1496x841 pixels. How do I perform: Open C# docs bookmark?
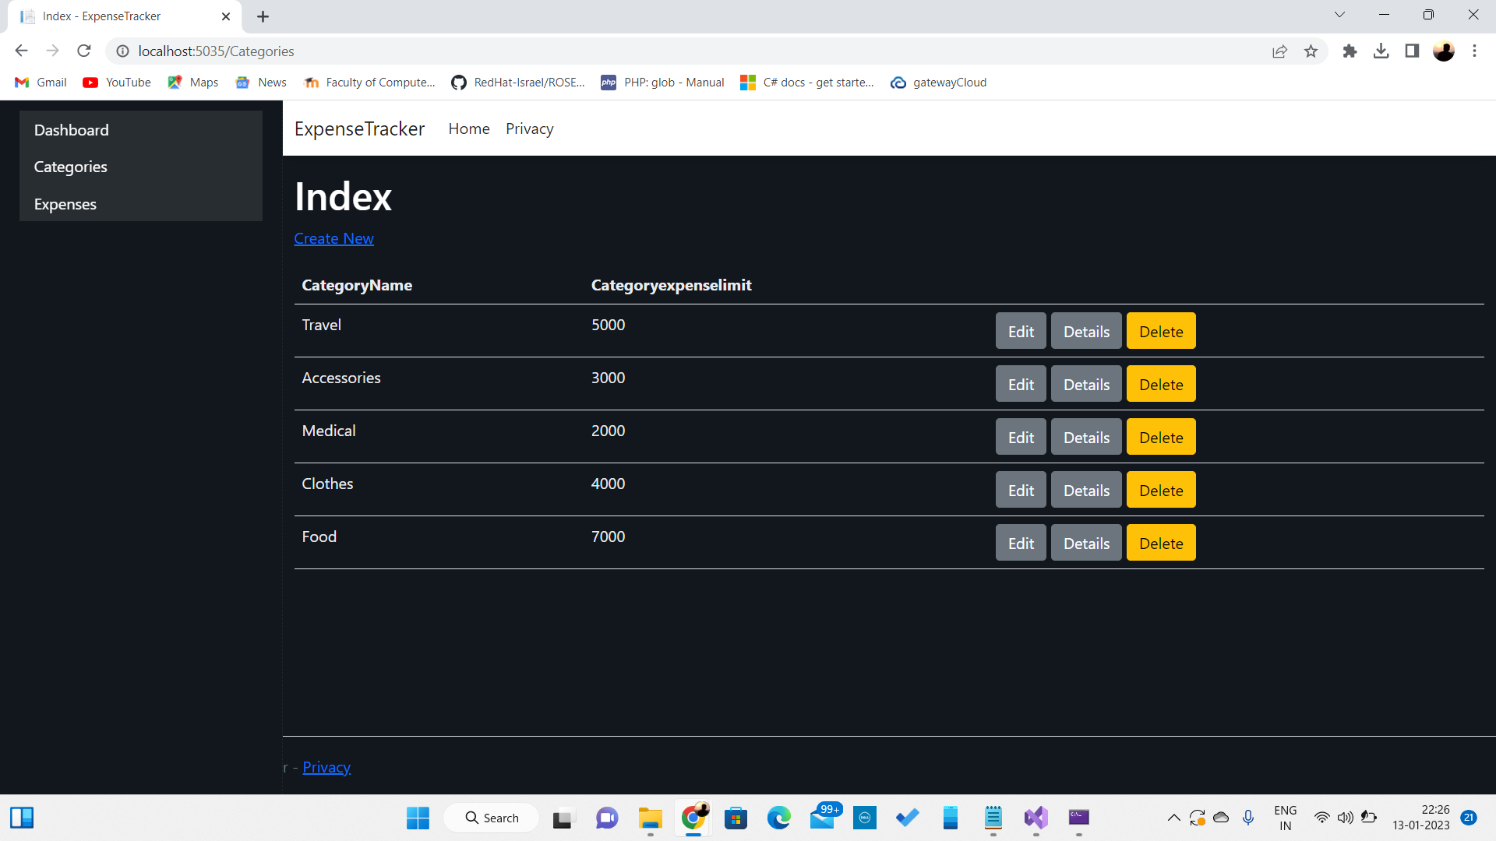[807, 83]
